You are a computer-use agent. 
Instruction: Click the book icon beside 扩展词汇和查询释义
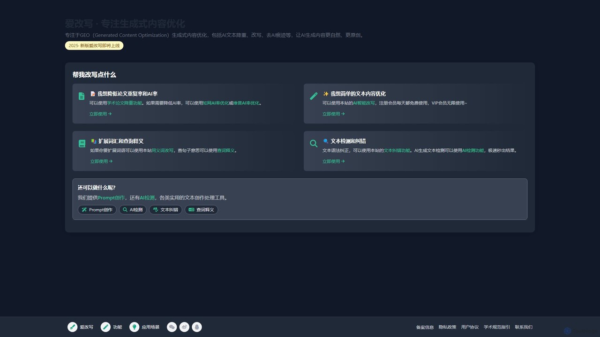point(82,144)
